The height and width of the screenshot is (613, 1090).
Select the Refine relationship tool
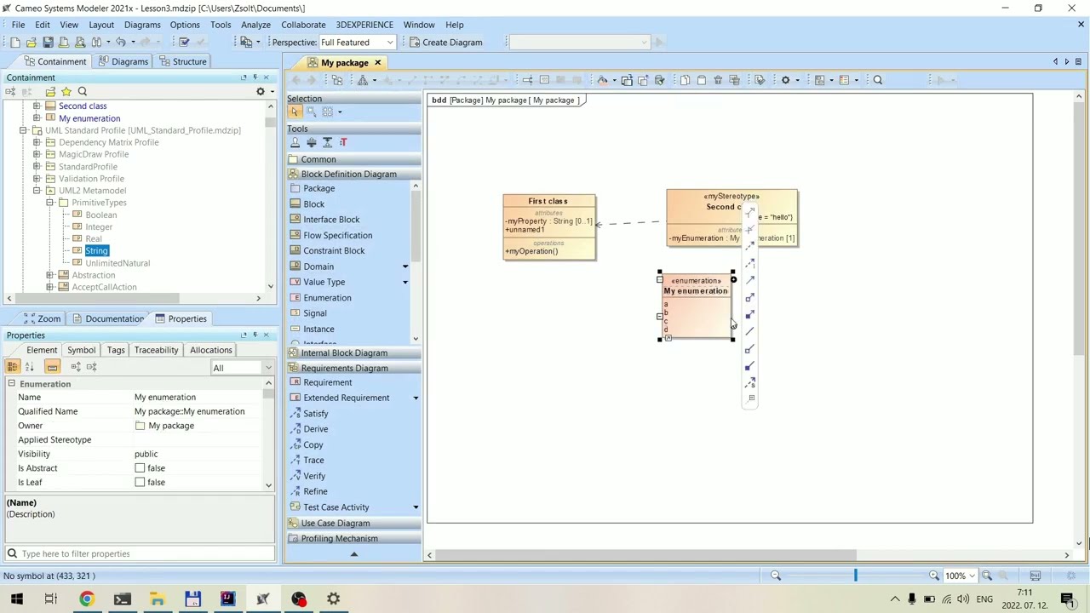click(315, 491)
